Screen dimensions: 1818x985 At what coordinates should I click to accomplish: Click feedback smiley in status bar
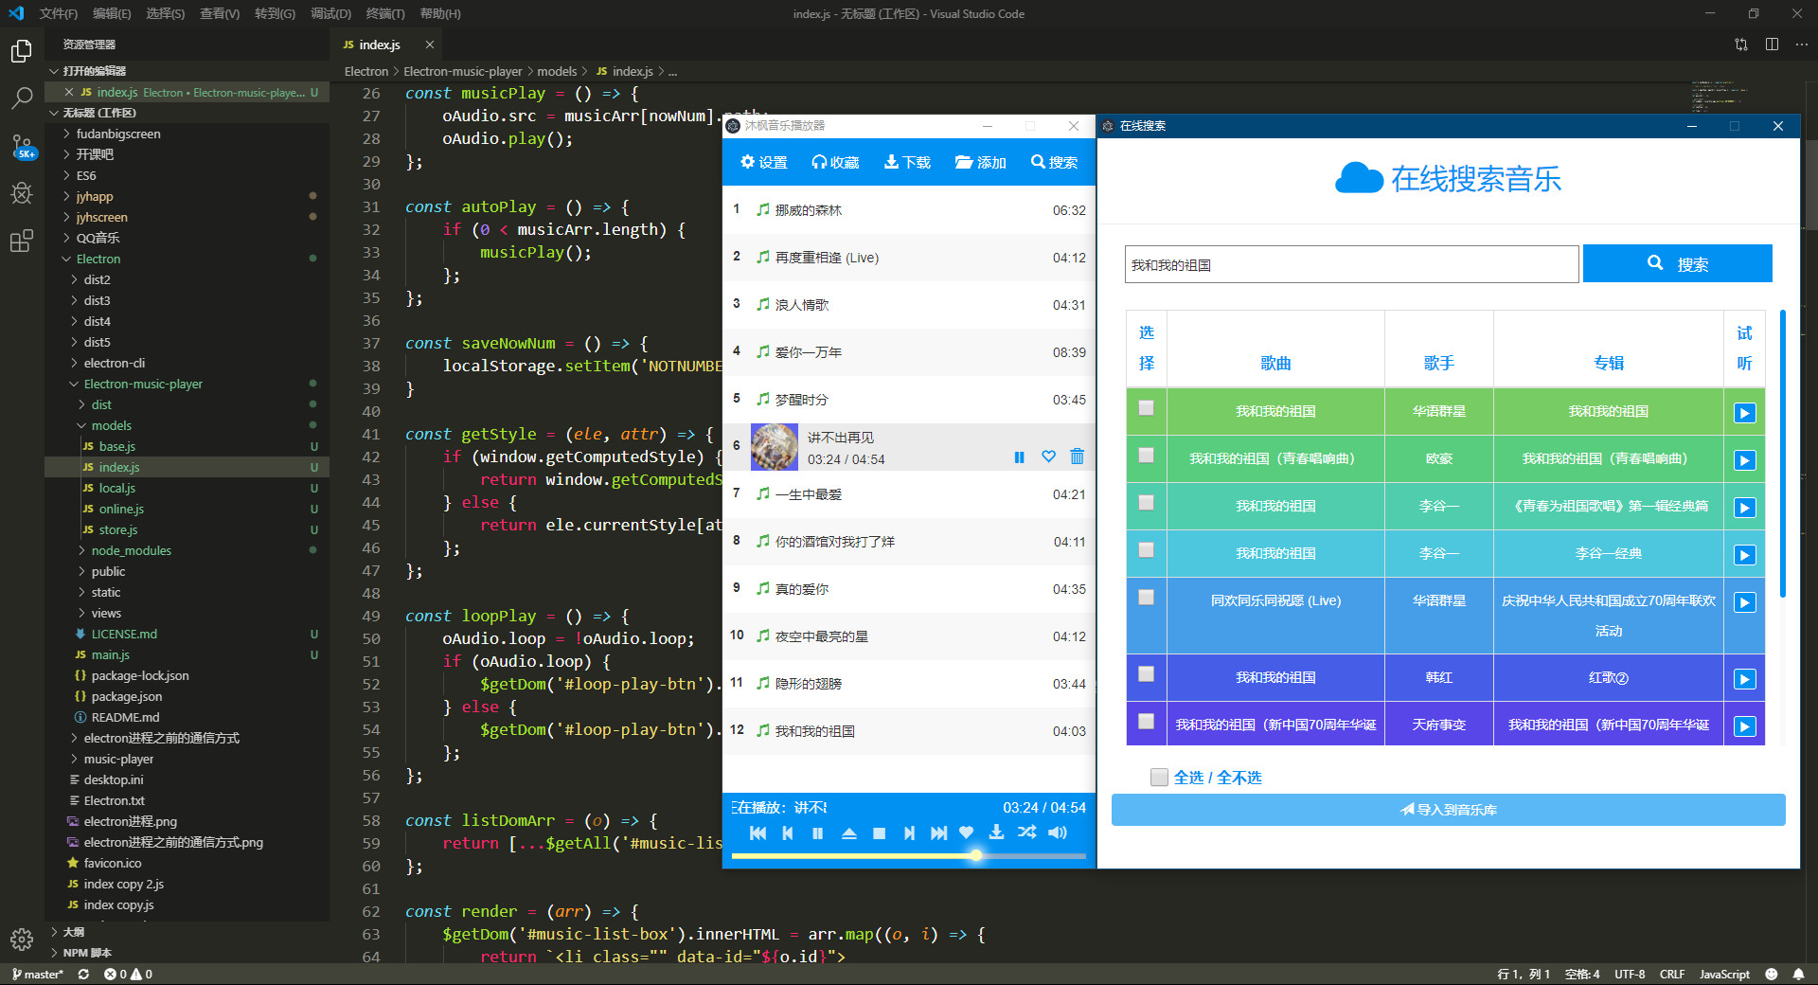point(1772,974)
